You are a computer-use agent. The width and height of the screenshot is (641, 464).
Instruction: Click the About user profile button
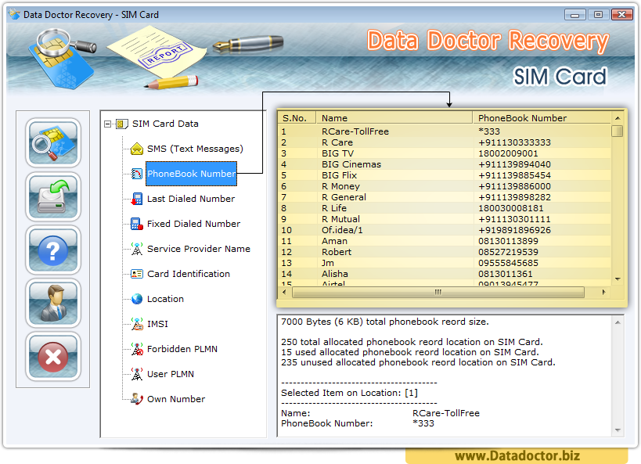[x=53, y=303]
